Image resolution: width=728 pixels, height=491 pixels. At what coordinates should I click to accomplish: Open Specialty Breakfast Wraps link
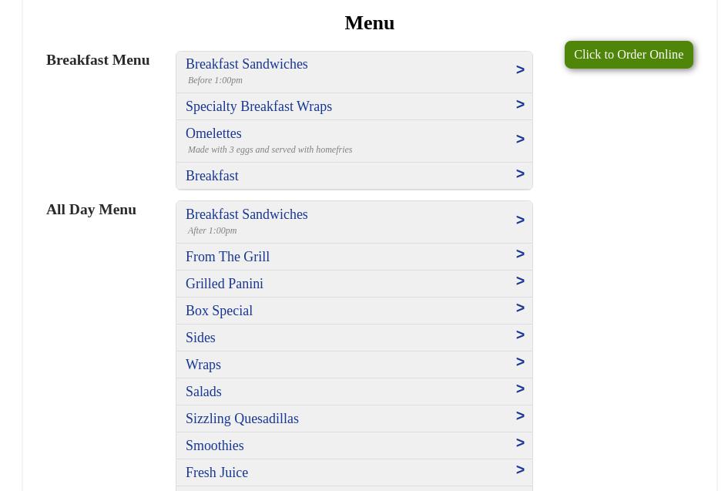259,106
